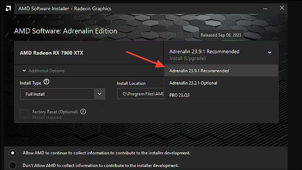
Task: Click the Restart required note
Action: tap(47, 117)
